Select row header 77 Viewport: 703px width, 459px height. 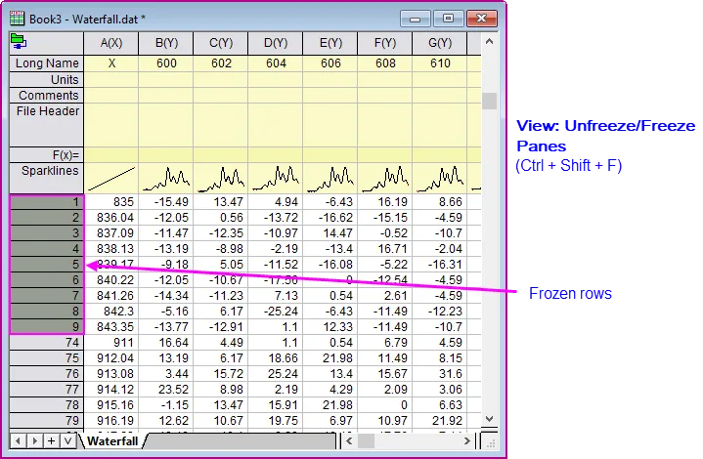tap(47, 389)
